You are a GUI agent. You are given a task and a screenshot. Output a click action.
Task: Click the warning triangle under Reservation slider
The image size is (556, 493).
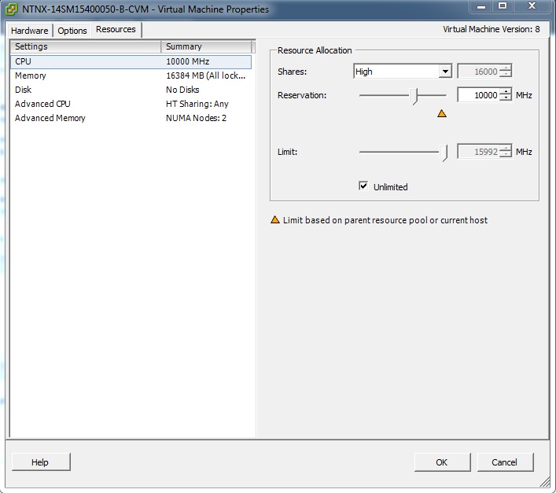pyautogui.click(x=441, y=114)
